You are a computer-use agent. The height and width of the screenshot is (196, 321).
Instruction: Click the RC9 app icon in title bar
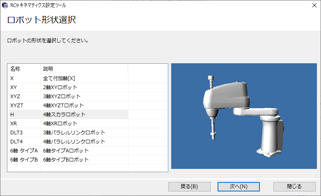click(x=5, y=5)
